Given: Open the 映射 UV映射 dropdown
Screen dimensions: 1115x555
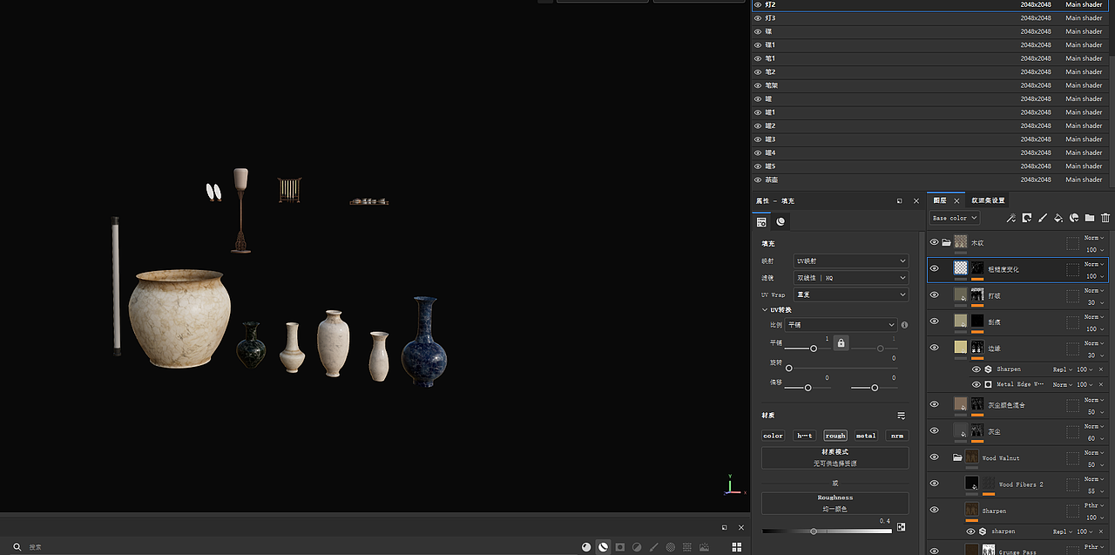Looking at the screenshot, I should pos(851,261).
